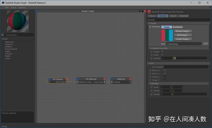
Task: Select the Image filename mode tab
Action: point(166,27)
